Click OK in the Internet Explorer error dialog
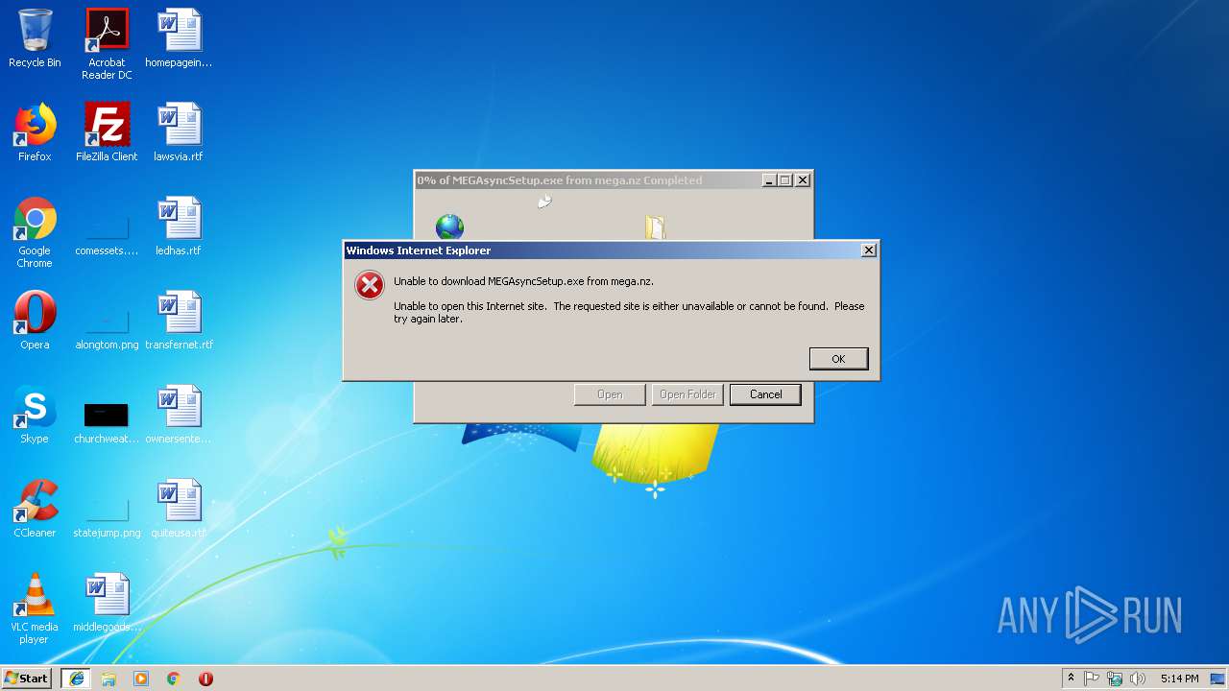The image size is (1229, 691). [x=838, y=359]
